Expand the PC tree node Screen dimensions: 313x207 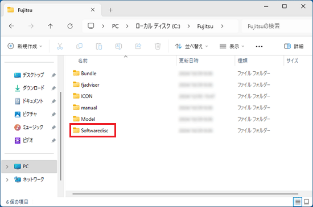tap(7, 167)
